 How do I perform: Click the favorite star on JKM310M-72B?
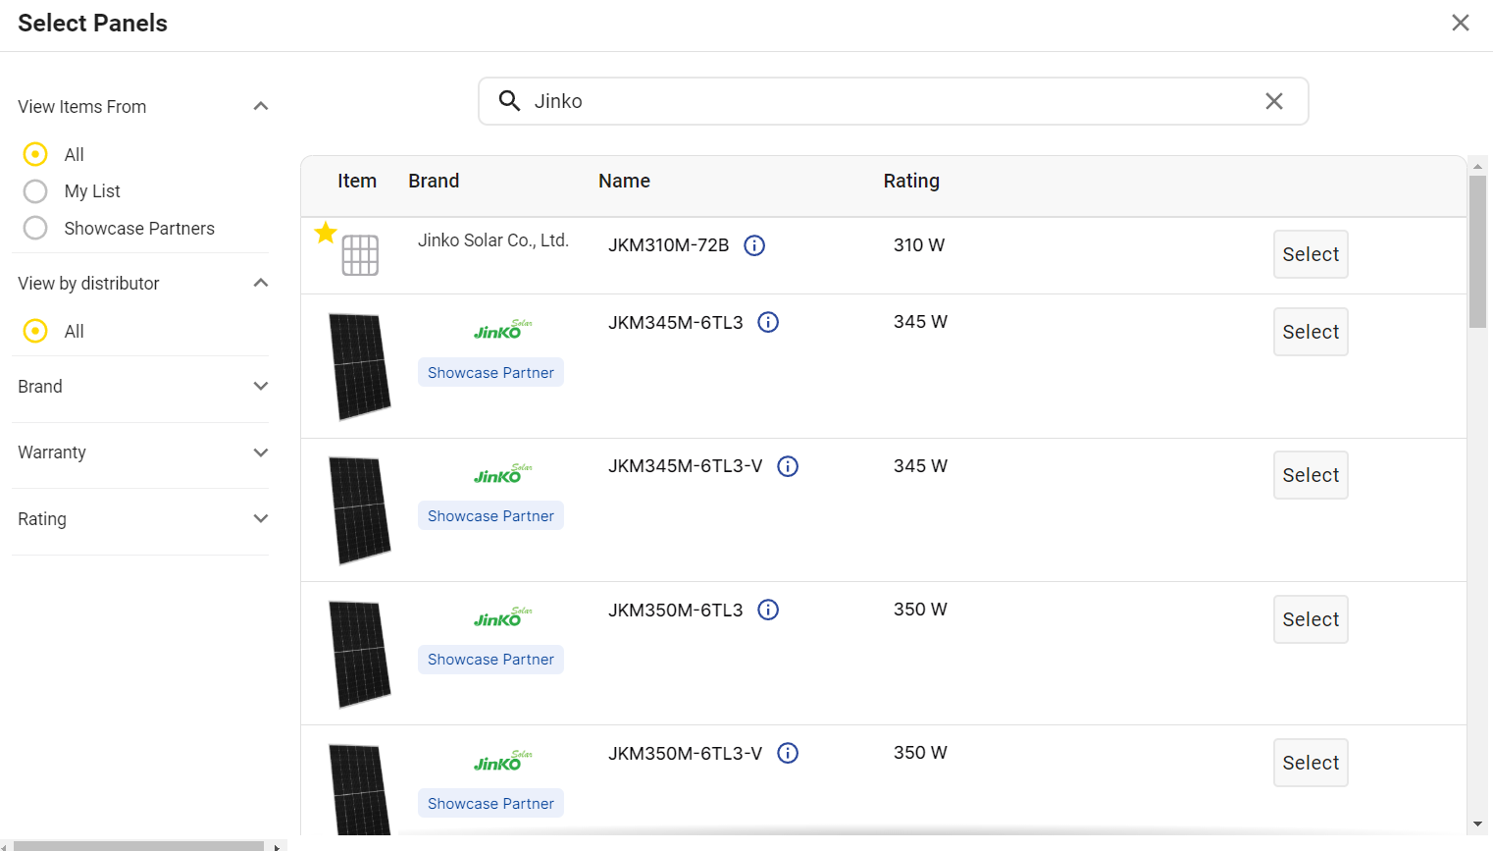click(x=326, y=233)
